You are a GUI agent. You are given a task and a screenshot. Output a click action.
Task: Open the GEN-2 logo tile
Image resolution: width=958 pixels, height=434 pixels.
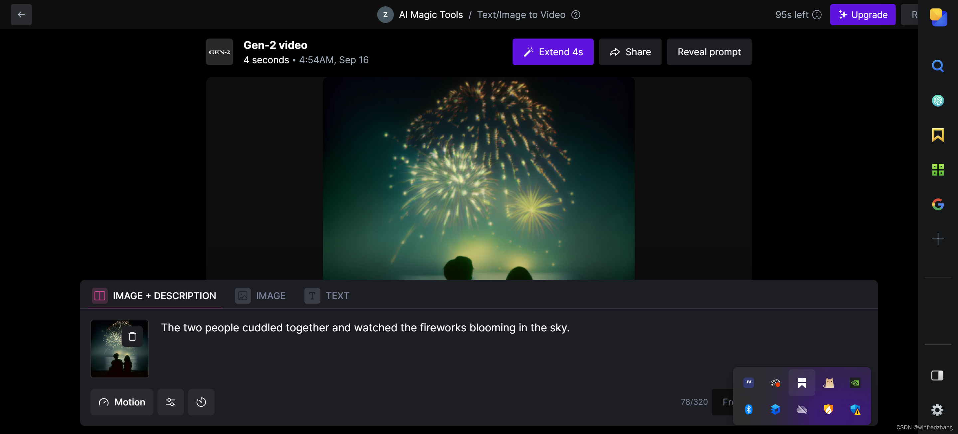pyautogui.click(x=220, y=52)
